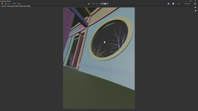This screenshot has width=198, height=111.
Task: Open the Composite layer dropdown
Action: [x=188, y=4]
